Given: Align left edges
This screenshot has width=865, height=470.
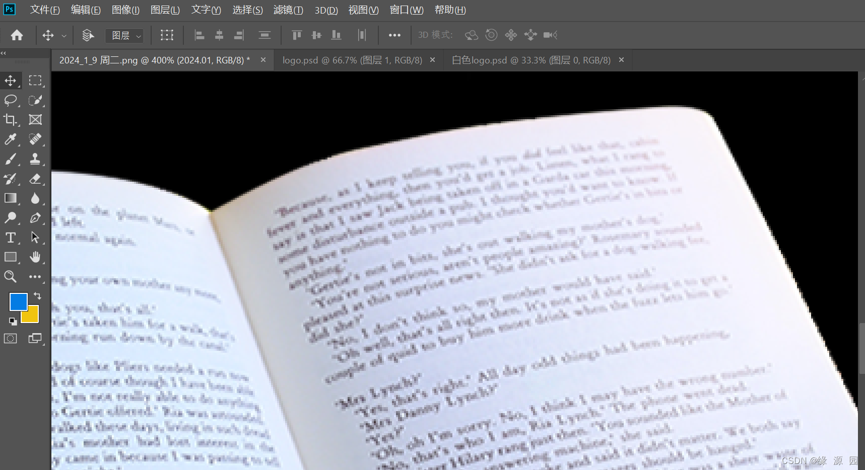Looking at the screenshot, I should pyautogui.click(x=199, y=35).
